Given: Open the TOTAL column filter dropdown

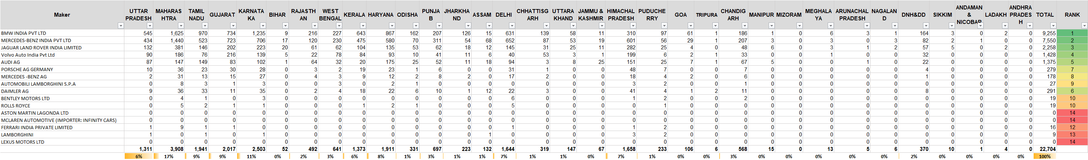Looking at the screenshot, I should point(1053,26).
